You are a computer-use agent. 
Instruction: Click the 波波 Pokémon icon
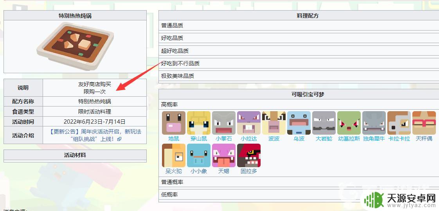pos(274,123)
